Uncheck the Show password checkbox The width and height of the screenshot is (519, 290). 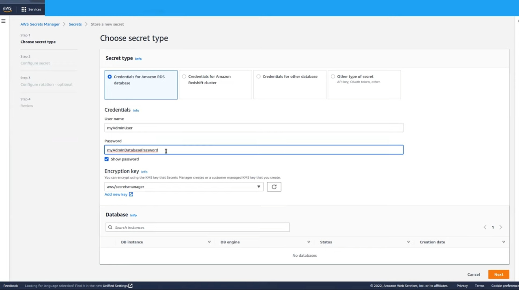click(107, 159)
